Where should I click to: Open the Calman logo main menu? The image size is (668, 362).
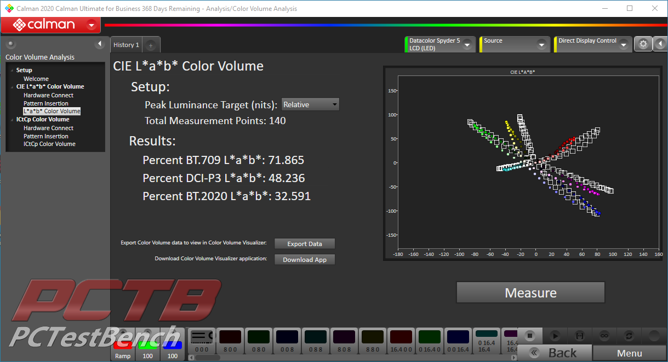(x=50, y=25)
